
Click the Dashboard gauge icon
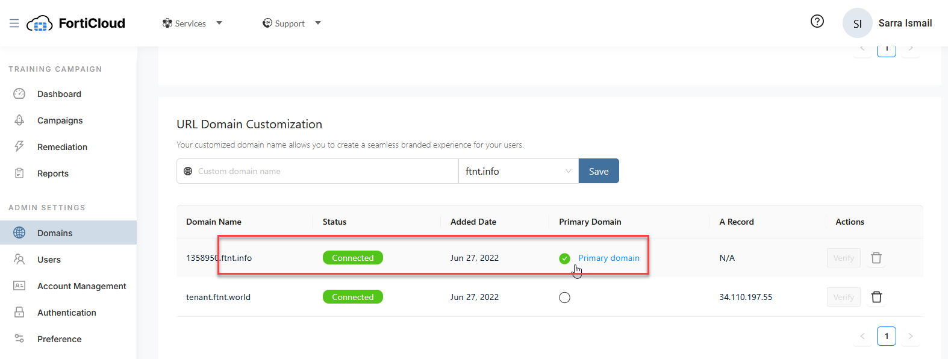[19, 94]
